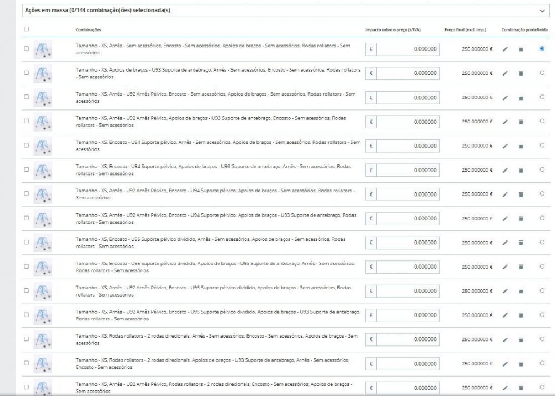
Task: Edit tenth row: Encosto U95 dividido, Apoios U93
Action: (x=505, y=267)
